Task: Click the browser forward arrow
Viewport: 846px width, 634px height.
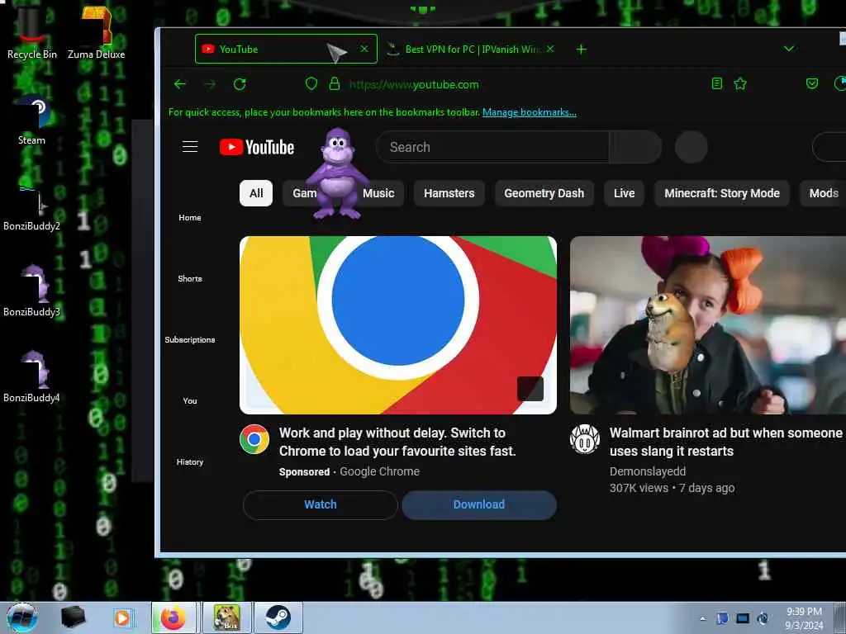Action: click(x=210, y=84)
